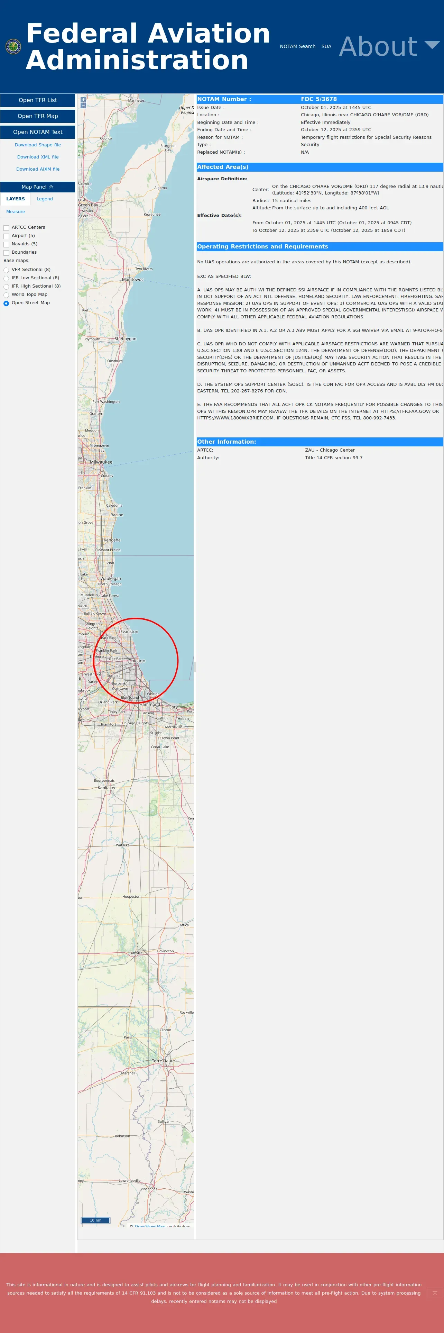Viewport: 444px width, 1333px height.
Task: Click the Terre Haute label on the map
Action: [163, 1061]
